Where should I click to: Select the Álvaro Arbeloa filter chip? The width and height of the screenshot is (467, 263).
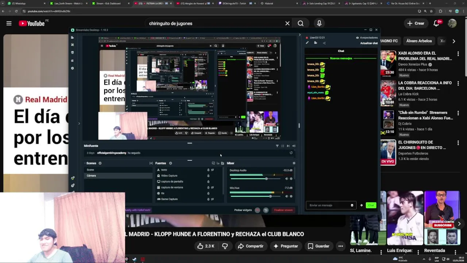point(419,41)
